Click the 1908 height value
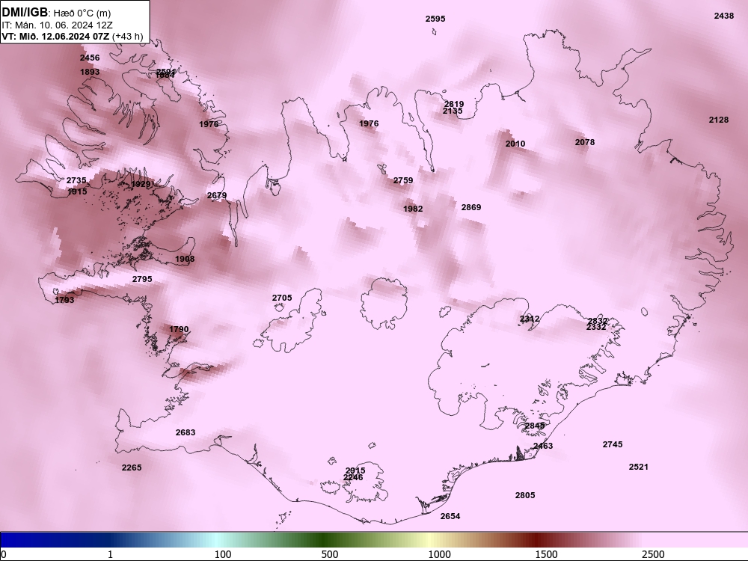This screenshot has width=748, height=561. [185, 259]
